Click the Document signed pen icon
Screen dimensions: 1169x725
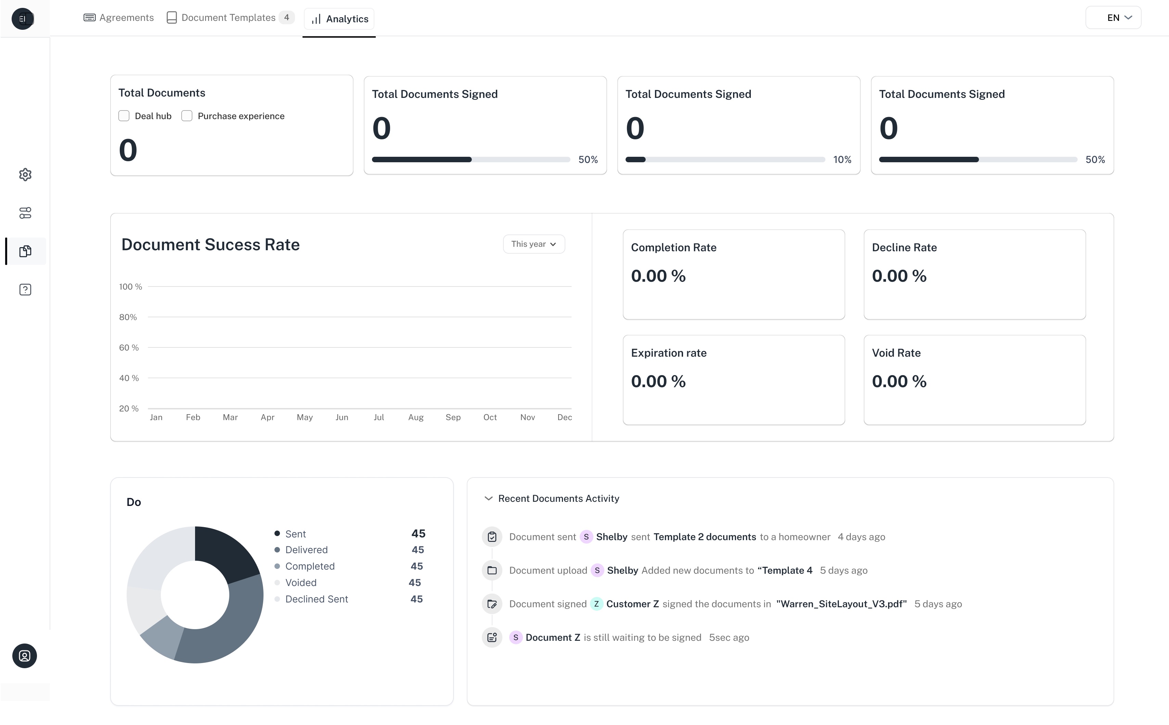pos(492,604)
